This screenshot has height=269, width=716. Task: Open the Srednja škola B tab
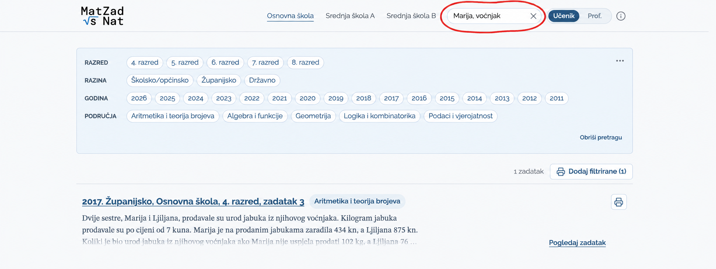point(411,16)
